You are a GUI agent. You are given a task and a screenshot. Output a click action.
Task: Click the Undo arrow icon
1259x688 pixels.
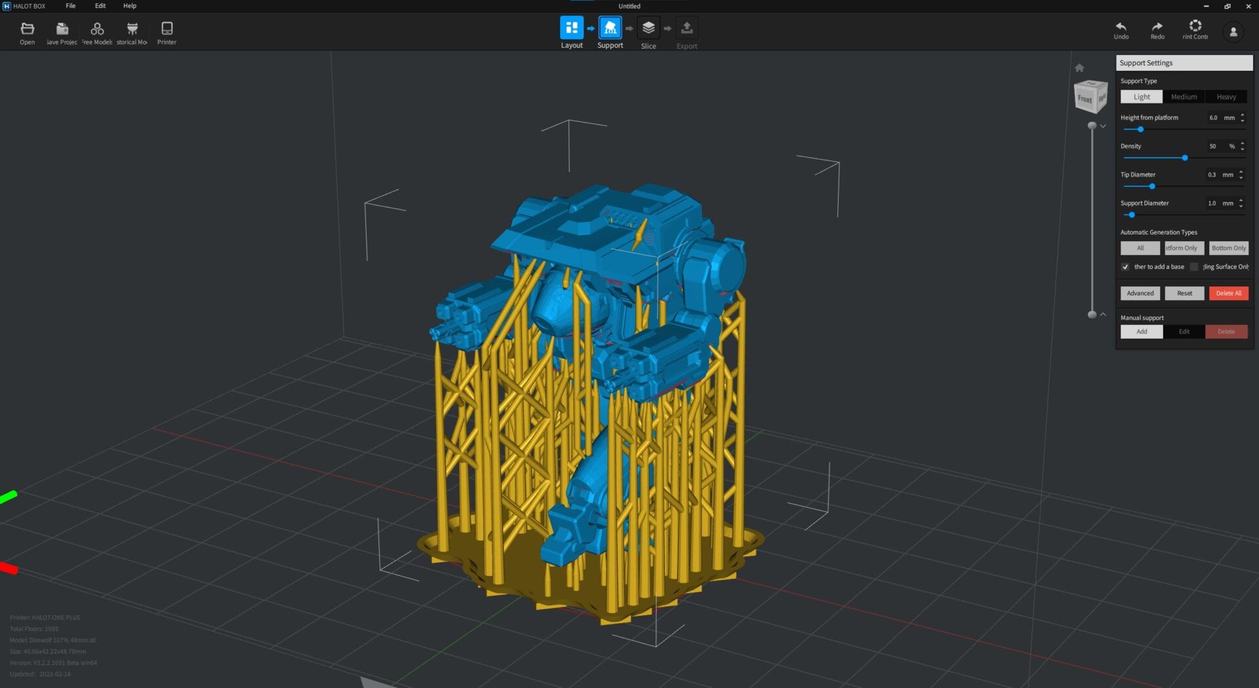1121,27
